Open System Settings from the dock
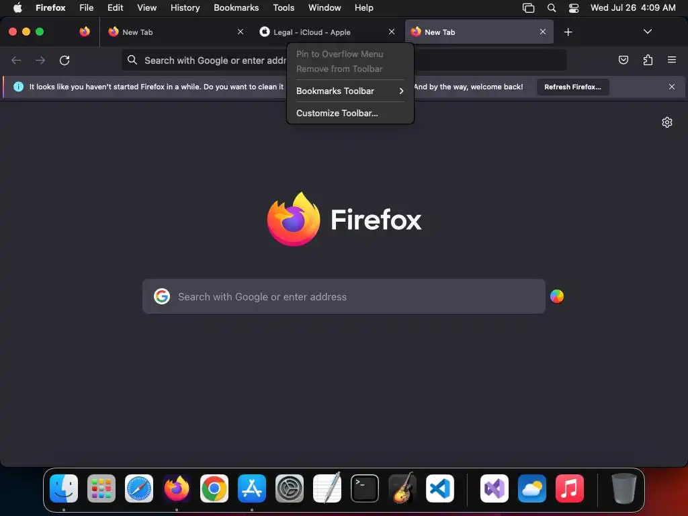The image size is (688, 516). click(x=290, y=488)
